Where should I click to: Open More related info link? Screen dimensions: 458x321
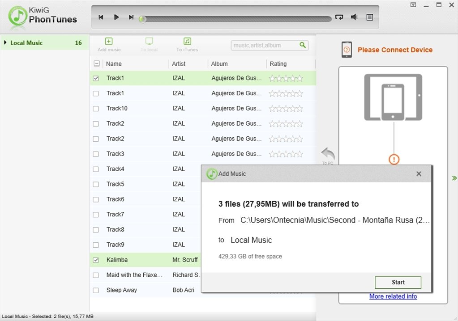(393, 296)
